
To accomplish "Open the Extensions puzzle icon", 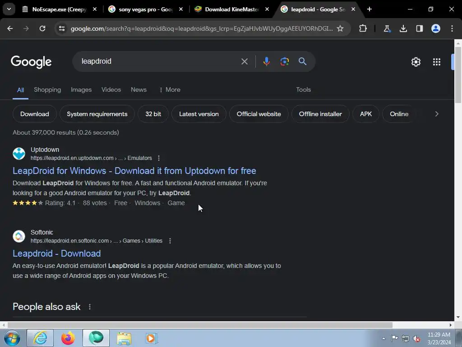I will (363, 28).
